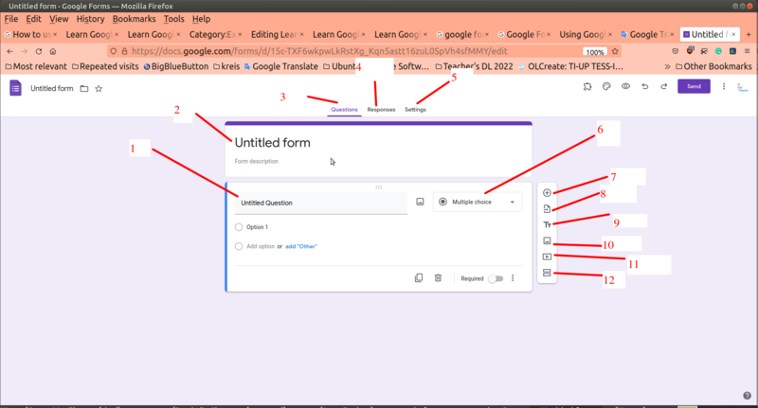The width and height of the screenshot is (758, 408).
Task: Star the Untitled form
Action: tap(99, 88)
